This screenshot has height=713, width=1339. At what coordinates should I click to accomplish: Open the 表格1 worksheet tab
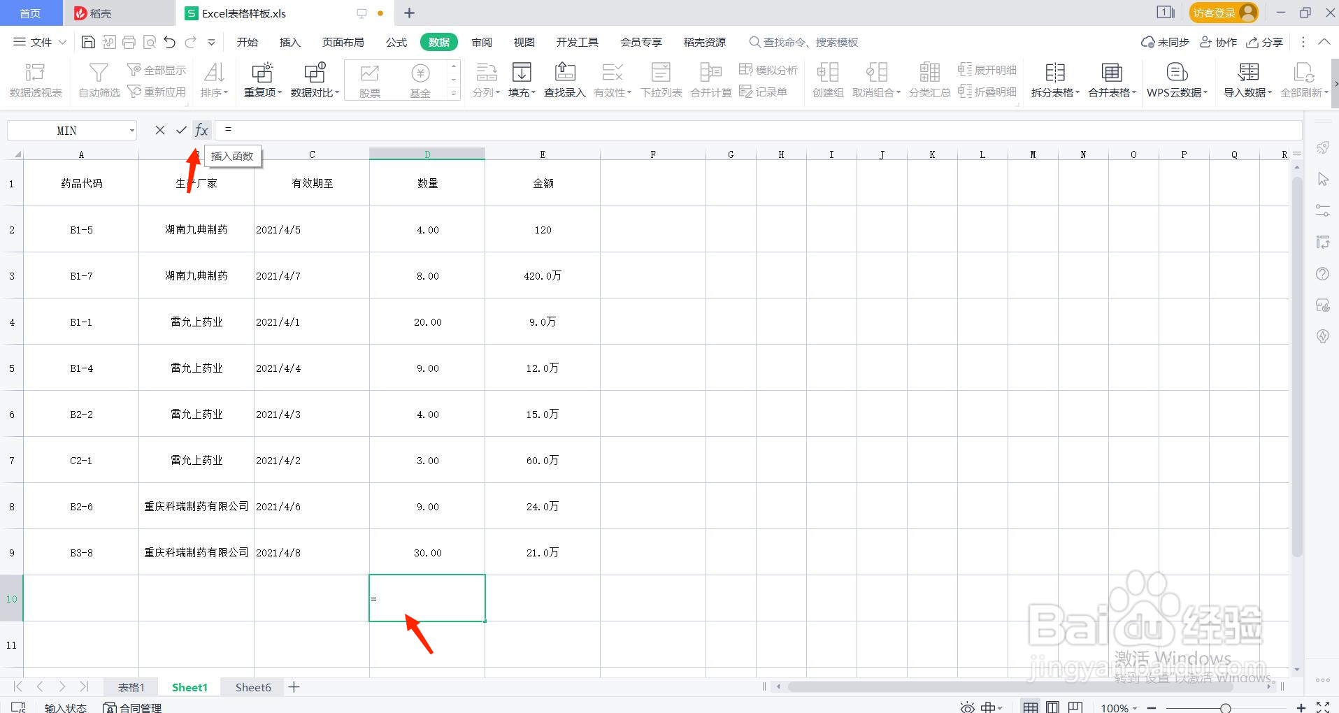point(131,687)
